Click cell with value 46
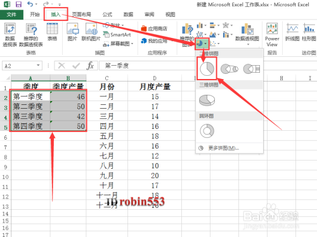317x237 pixels. 68,97
